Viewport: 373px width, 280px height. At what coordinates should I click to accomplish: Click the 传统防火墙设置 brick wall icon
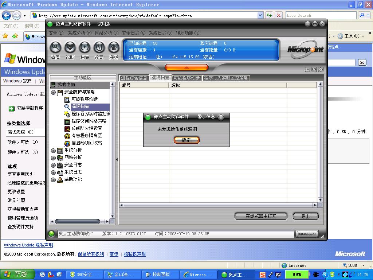pos(67,129)
